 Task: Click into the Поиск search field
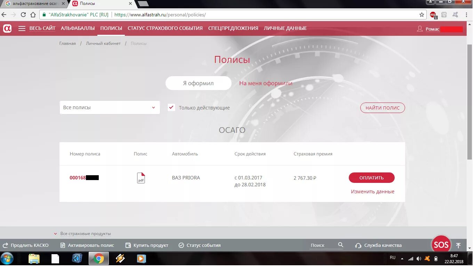tap(323, 245)
